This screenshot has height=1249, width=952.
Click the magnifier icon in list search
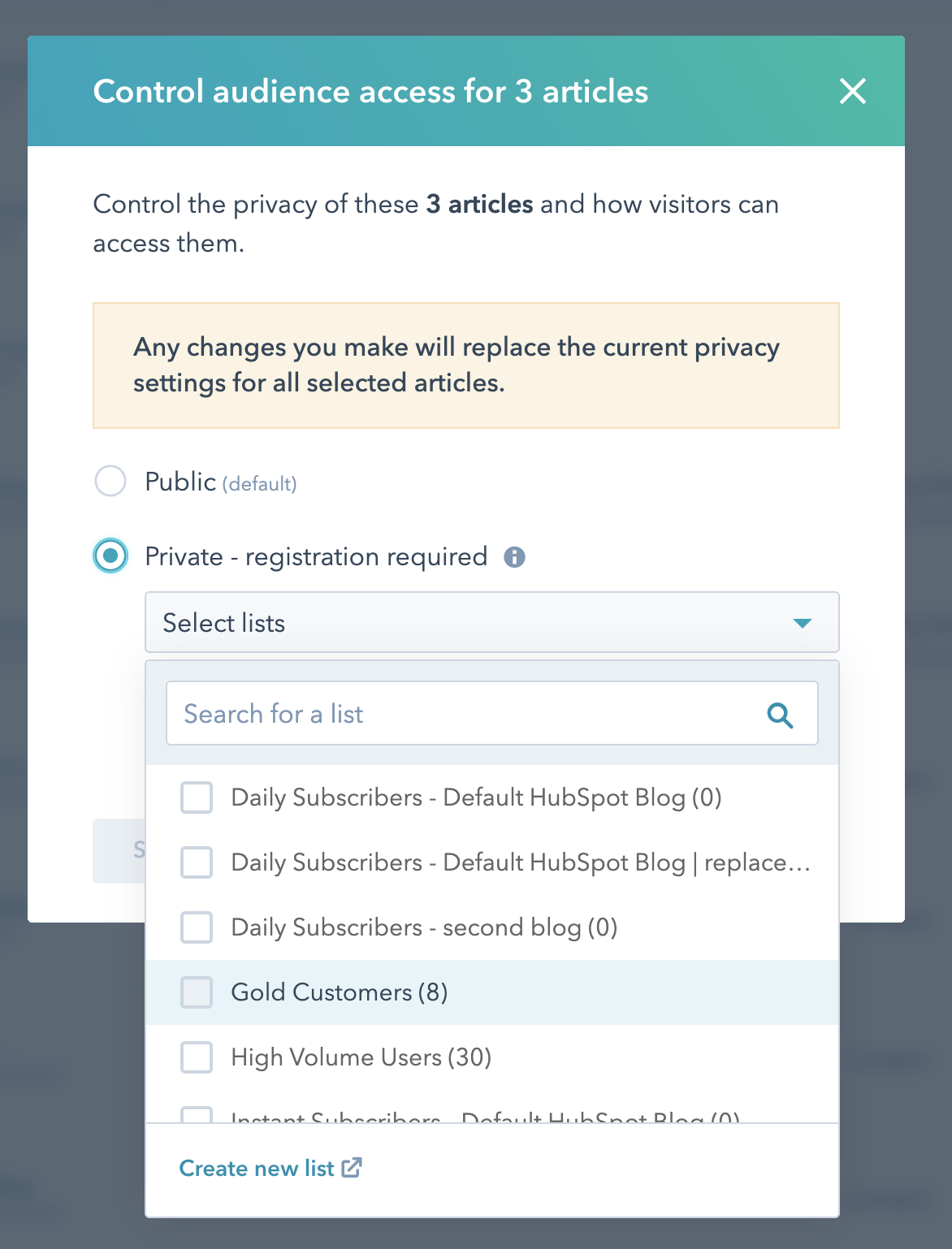pos(780,715)
